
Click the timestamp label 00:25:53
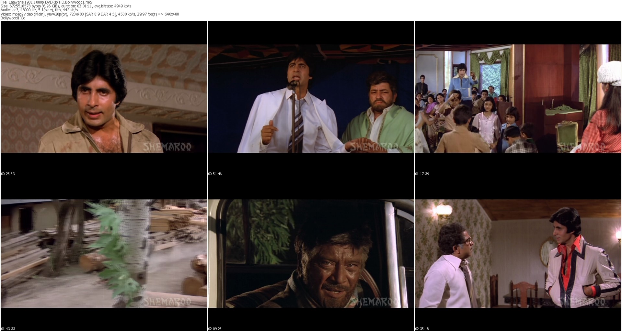pos(8,174)
